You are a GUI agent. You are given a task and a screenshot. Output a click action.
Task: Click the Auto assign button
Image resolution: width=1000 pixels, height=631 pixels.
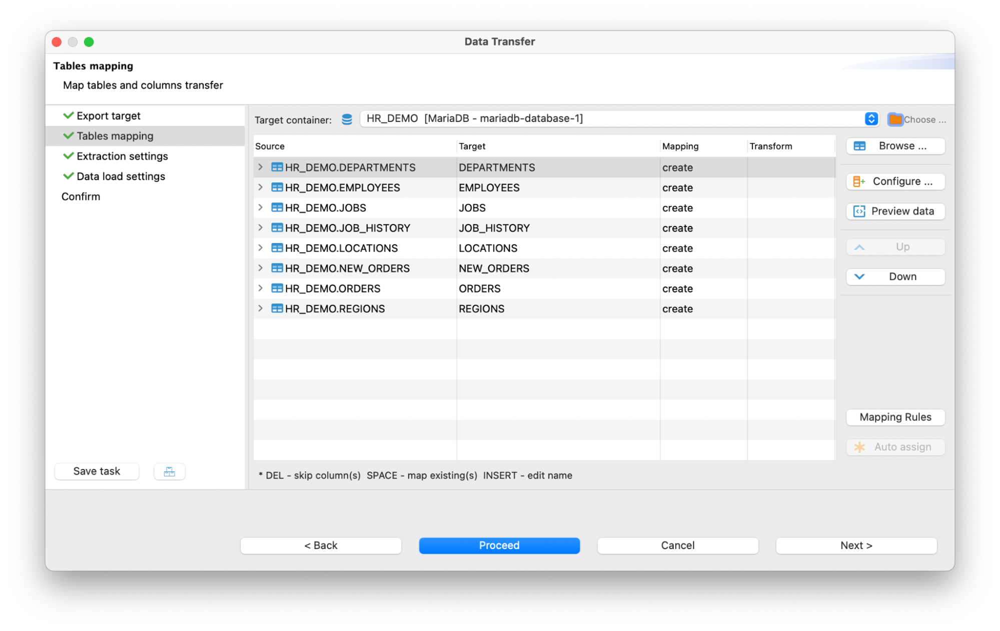point(895,447)
